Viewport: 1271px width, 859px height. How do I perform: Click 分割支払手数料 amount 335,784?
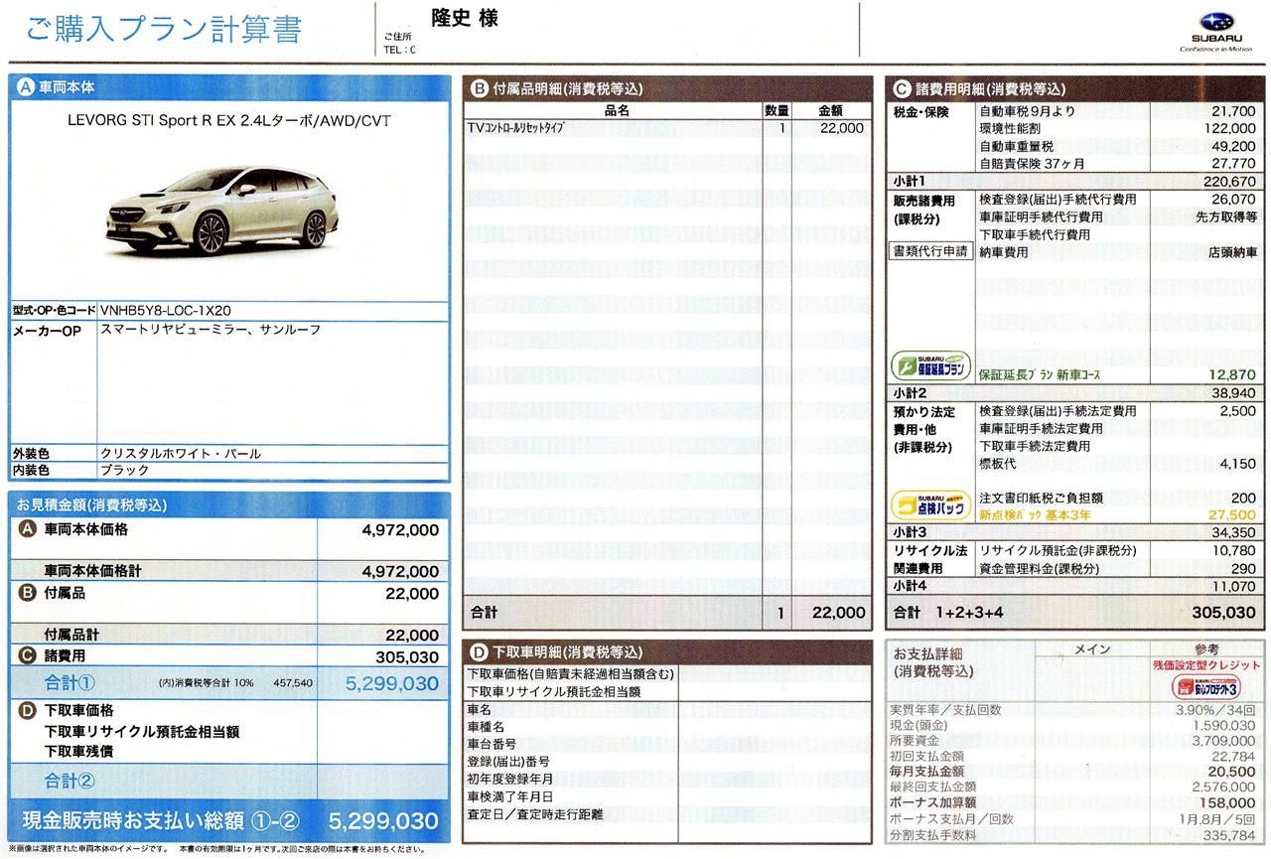coord(1229,834)
